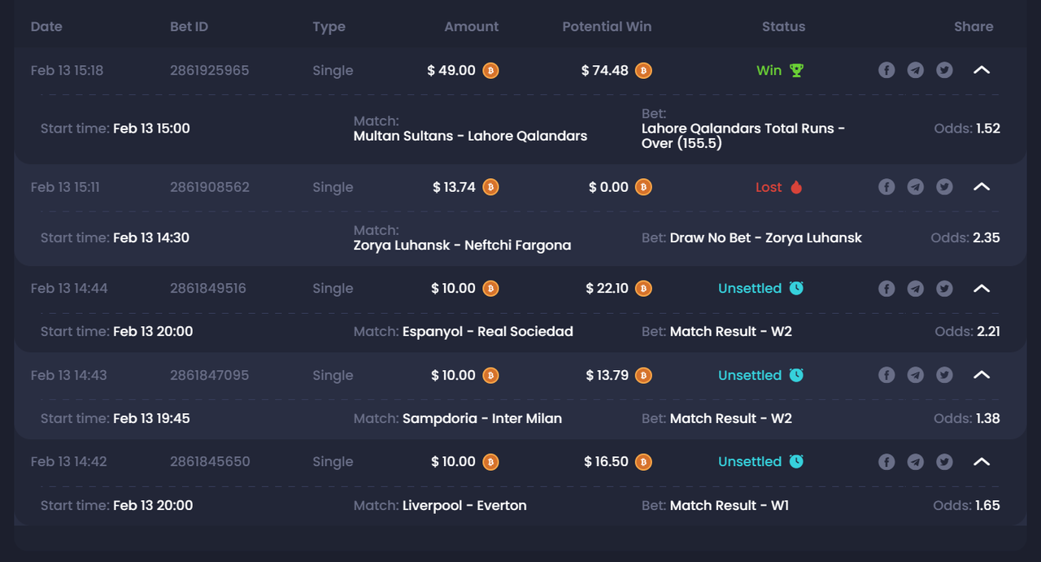Screen dimensions: 1041x562
Task: Collapse the Sampdoria - Inter Milan bet
Action: click(982, 375)
